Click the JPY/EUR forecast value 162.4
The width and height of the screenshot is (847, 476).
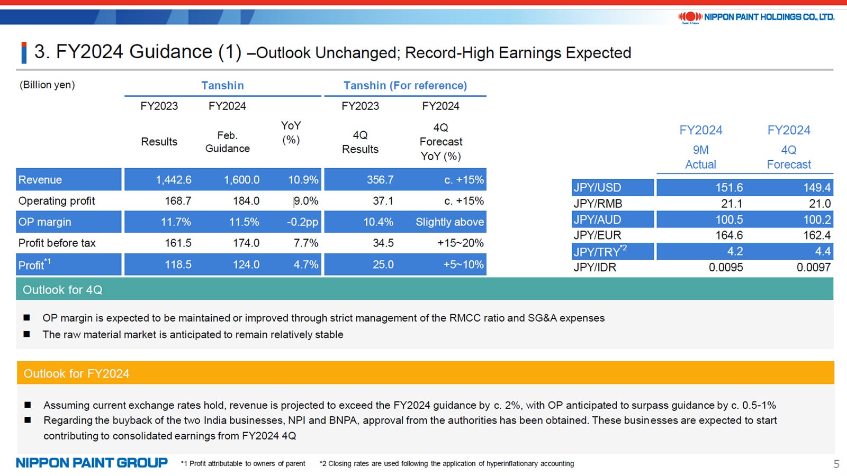(x=817, y=235)
